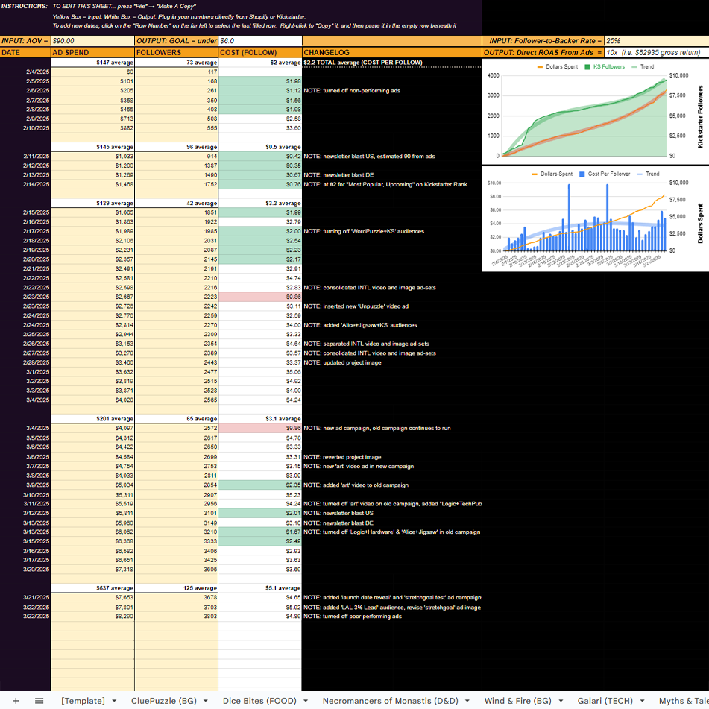Screen dimensions: 709x709
Task: Click the red $9.86 cost cell for 2/23/2025
Action: pyautogui.click(x=259, y=297)
